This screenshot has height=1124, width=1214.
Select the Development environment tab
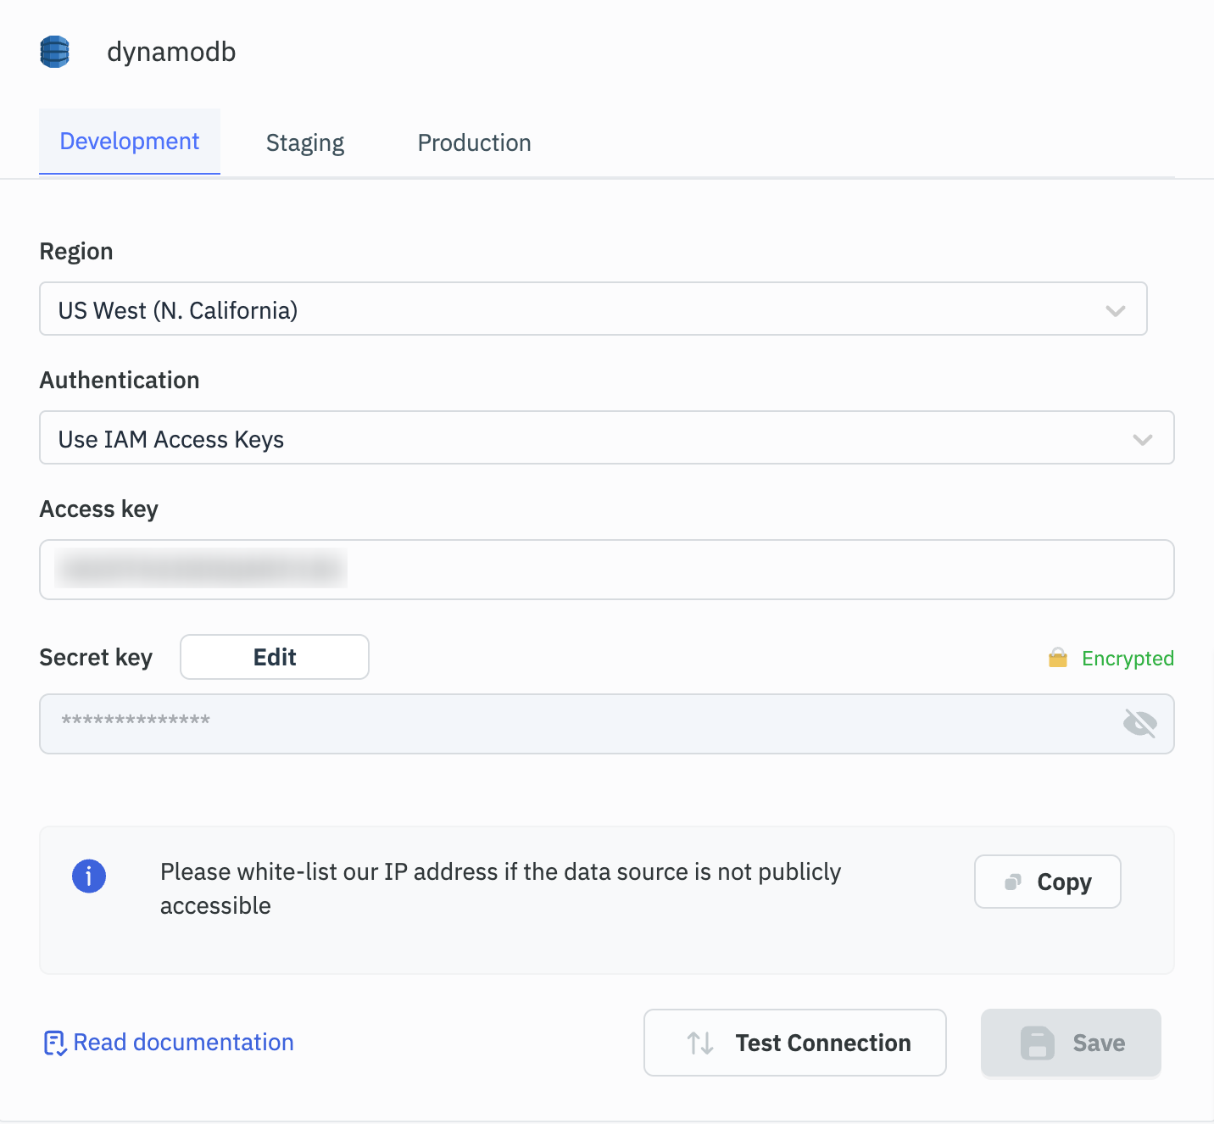130,142
